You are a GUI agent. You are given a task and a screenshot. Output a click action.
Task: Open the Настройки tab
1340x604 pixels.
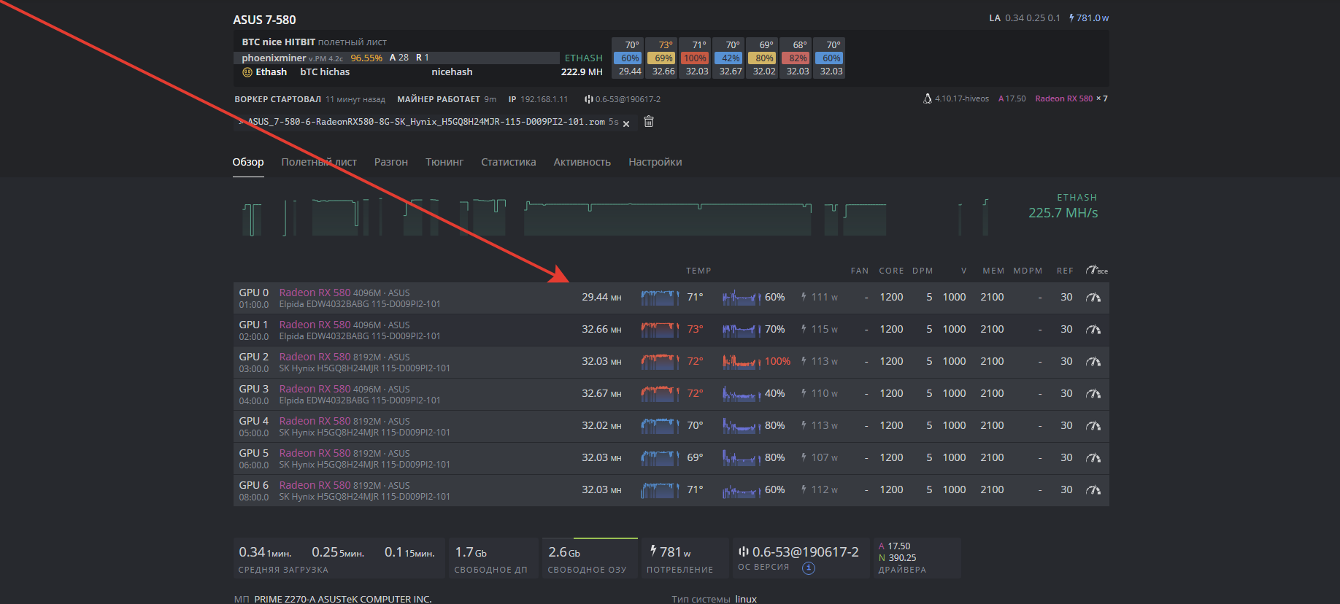pyautogui.click(x=655, y=162)
